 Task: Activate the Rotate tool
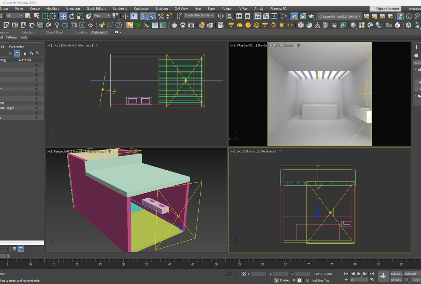pos(72,16)
